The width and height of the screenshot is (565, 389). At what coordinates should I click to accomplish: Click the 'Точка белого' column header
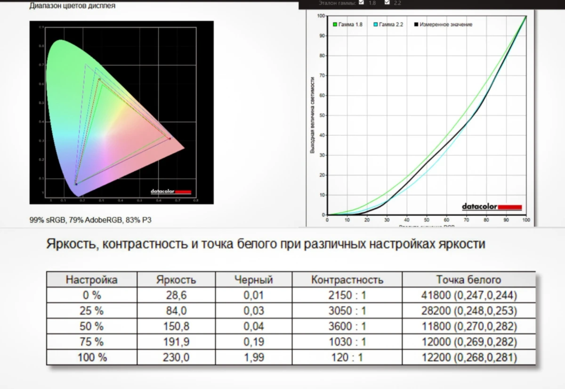coord(468,280)
